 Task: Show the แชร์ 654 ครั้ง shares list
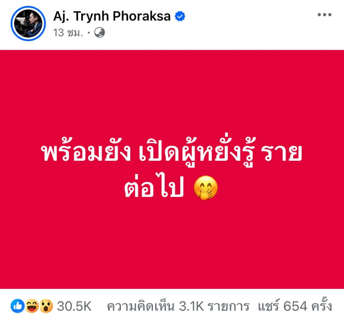click(295, 305)
